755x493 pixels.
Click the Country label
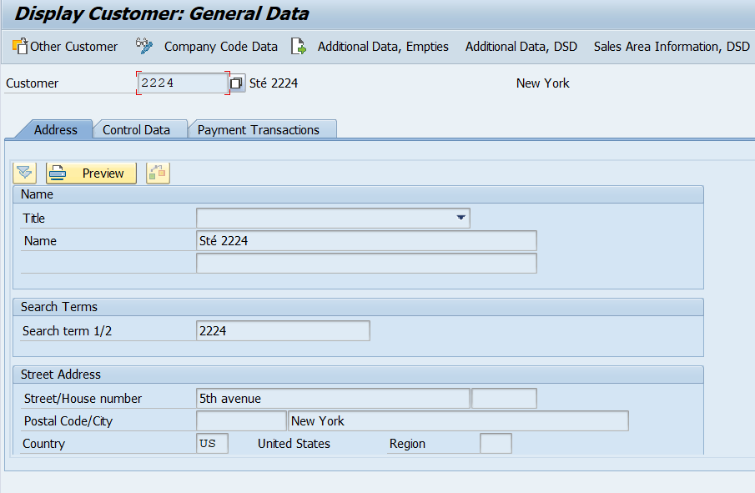43,444
